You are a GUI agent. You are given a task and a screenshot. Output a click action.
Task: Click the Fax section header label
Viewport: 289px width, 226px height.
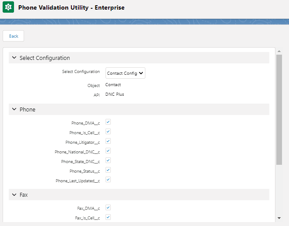(24, 195)
